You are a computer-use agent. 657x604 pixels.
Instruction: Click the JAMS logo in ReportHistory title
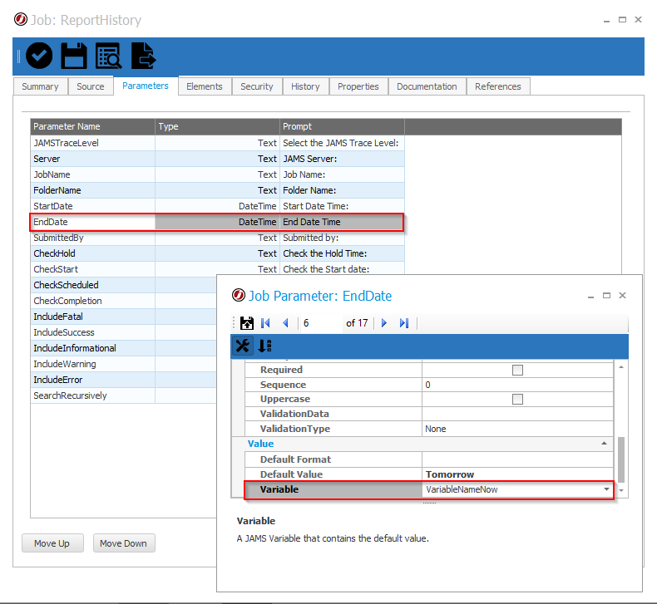pos(21,20)
